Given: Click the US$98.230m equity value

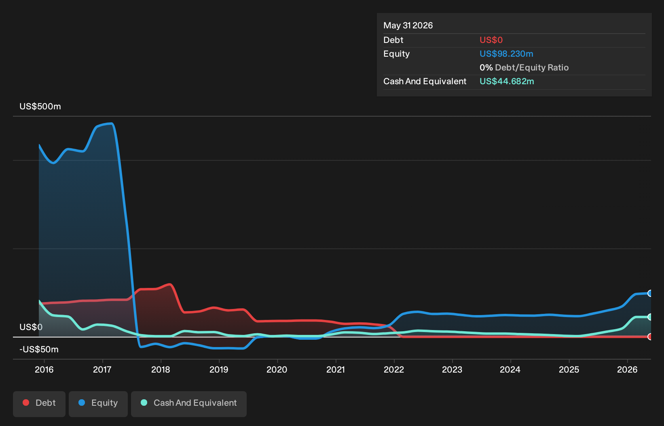Looking at the screenshot, I should [x=506, y=54].
